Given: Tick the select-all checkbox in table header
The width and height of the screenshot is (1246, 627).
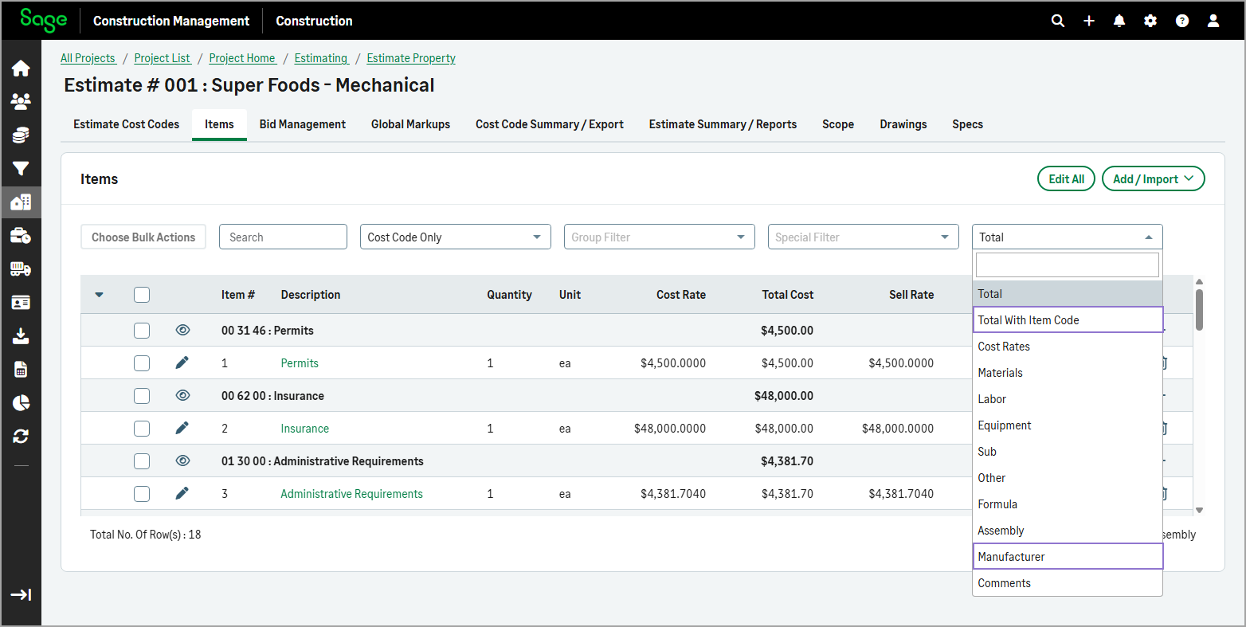Looking at the screenshot, I should click(x=142, y=295).
